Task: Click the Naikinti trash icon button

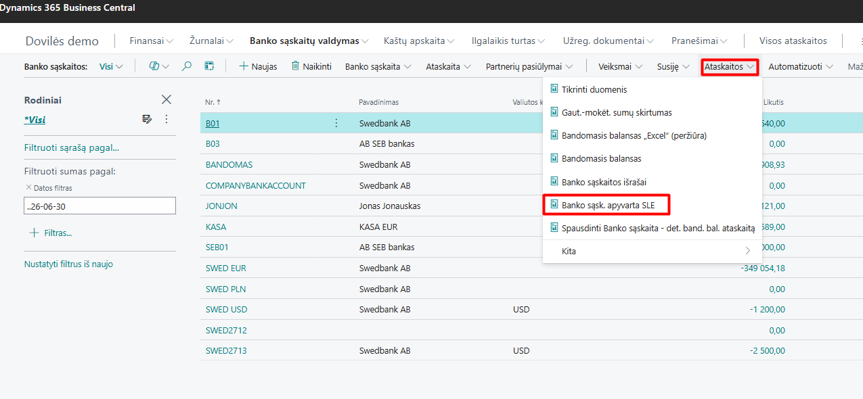Action: (x=311, y=66)
